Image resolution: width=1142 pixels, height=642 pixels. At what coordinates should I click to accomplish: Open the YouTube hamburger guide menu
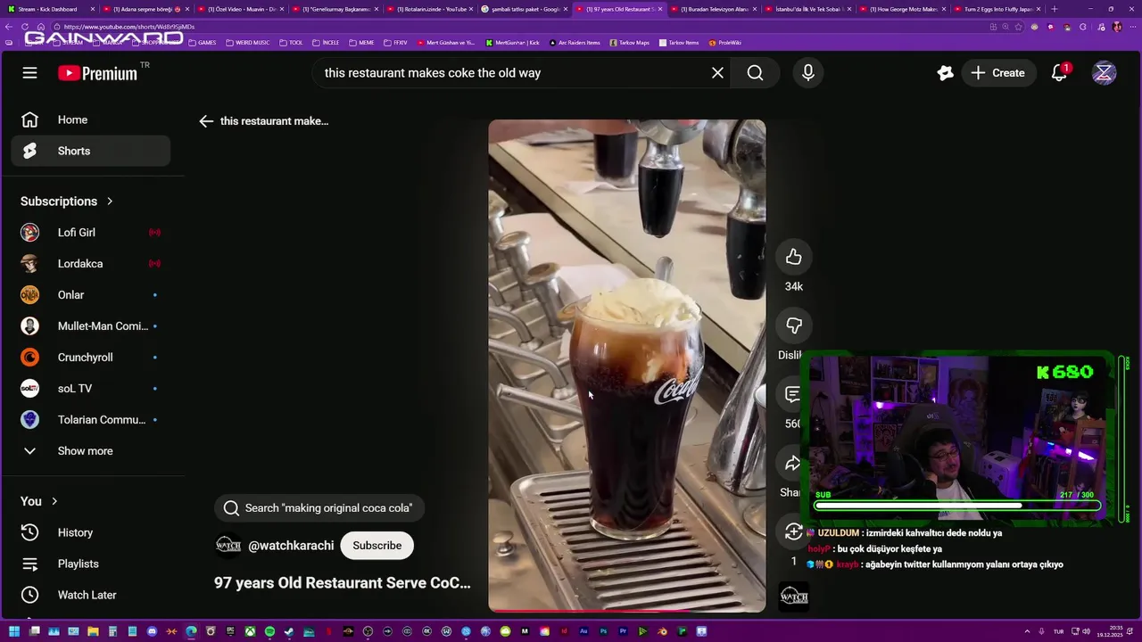(29, 73)
